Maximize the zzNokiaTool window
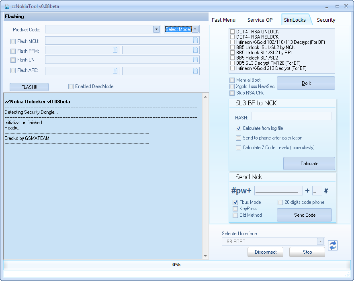 click(337, 6)
